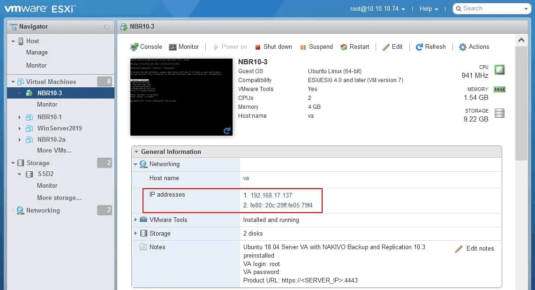Click the 192.168.17.137 IP address link
The image size is (535, 290).
(x=271, y=195)
